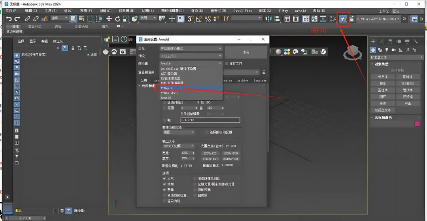The image size is (427, 221).
Task: Select the 帧 frames radio option
Action: pyautogui.click(x=164, y=120)
